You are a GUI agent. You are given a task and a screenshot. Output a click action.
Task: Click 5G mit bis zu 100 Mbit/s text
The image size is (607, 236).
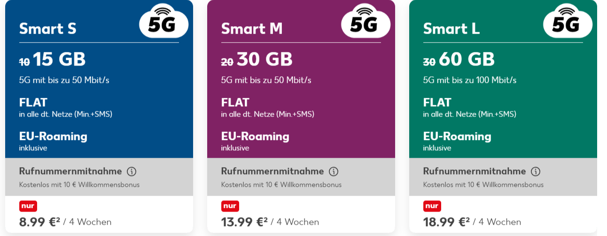(x=470, y=80)
